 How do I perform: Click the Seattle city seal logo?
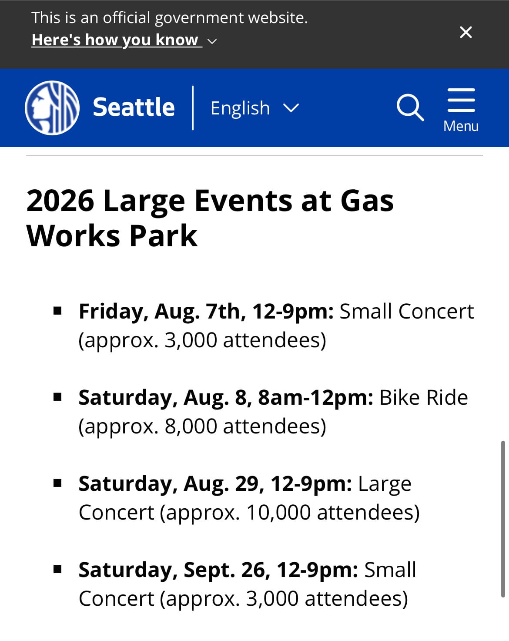pyautogui.click(x=52, y=107)
